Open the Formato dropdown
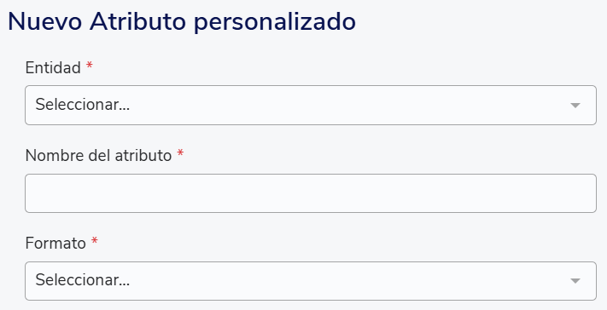 coord(311,281)
